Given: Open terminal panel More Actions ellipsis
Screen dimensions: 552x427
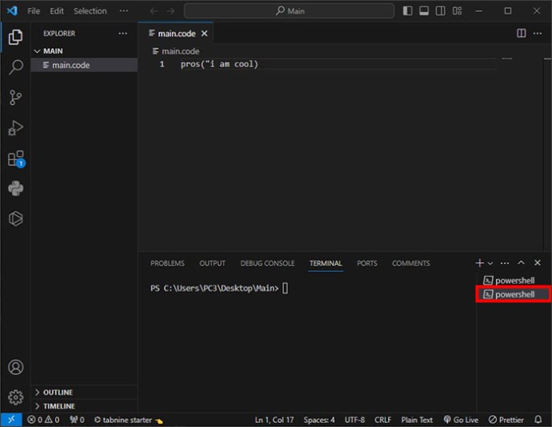Looking at the screenshot, I should pos(505,263).
